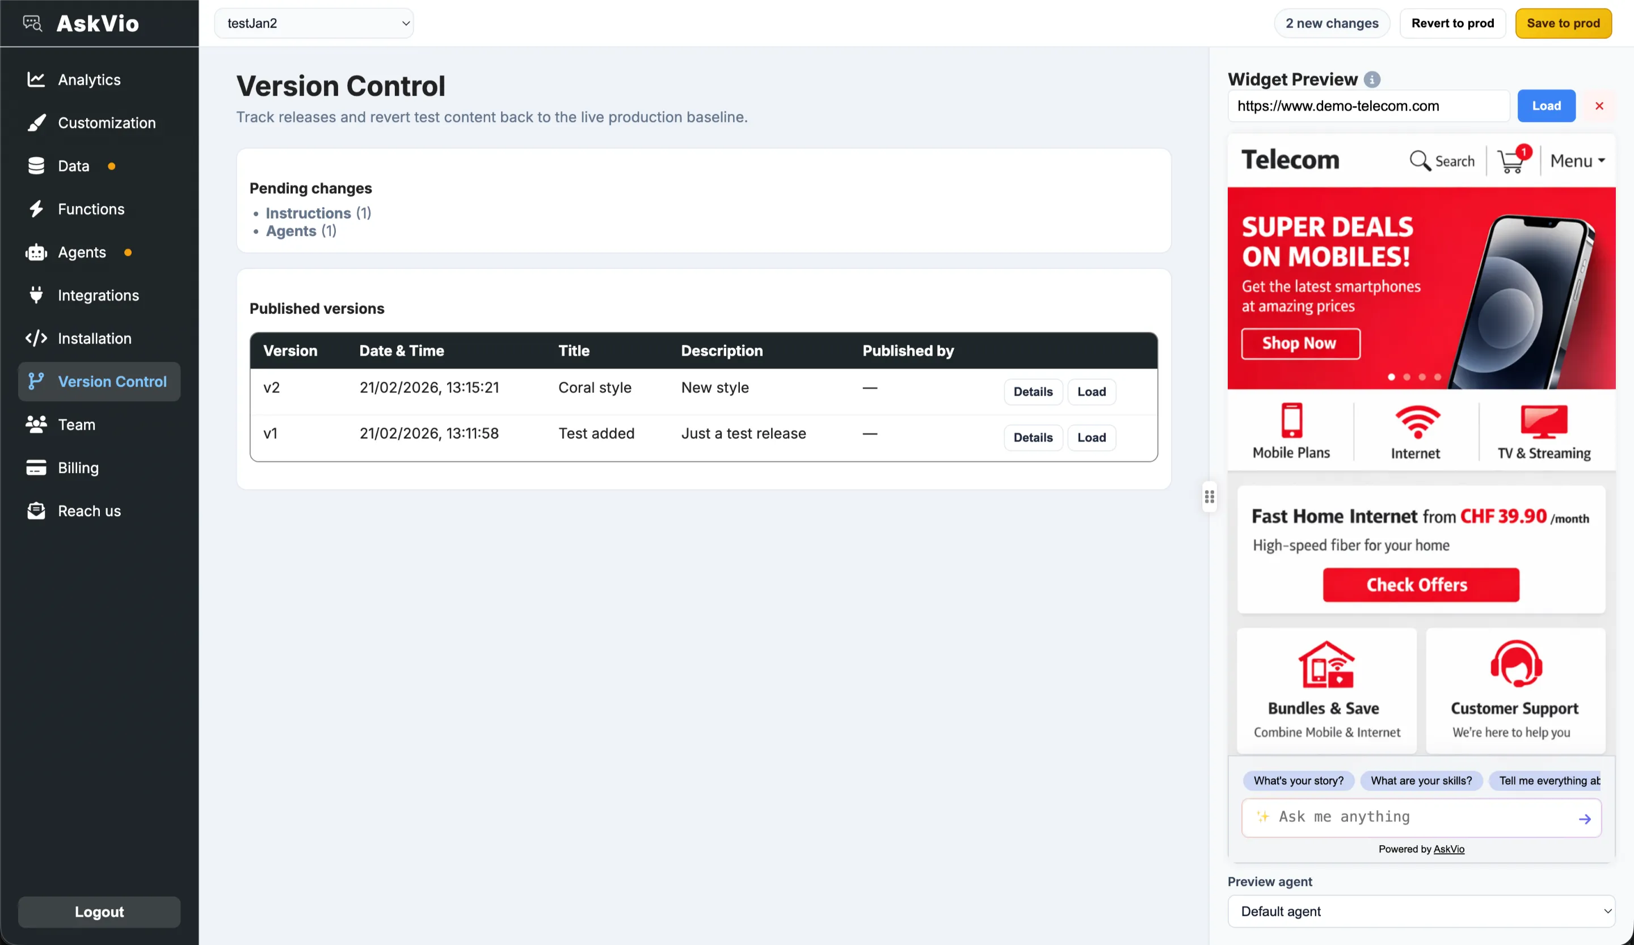The image size is (1634, 945).
Task: Load version v2 Coral style
Action: [x=1091, y=391]
